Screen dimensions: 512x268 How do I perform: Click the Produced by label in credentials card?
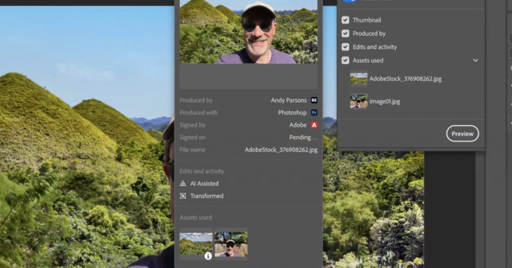pyautogui.click(x=196, y=100)
